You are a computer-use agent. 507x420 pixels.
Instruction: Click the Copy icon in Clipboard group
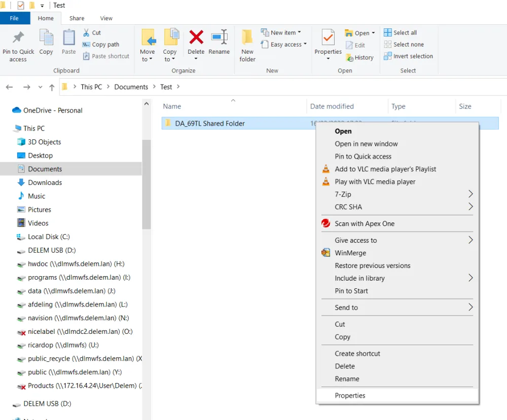point(46,37)
